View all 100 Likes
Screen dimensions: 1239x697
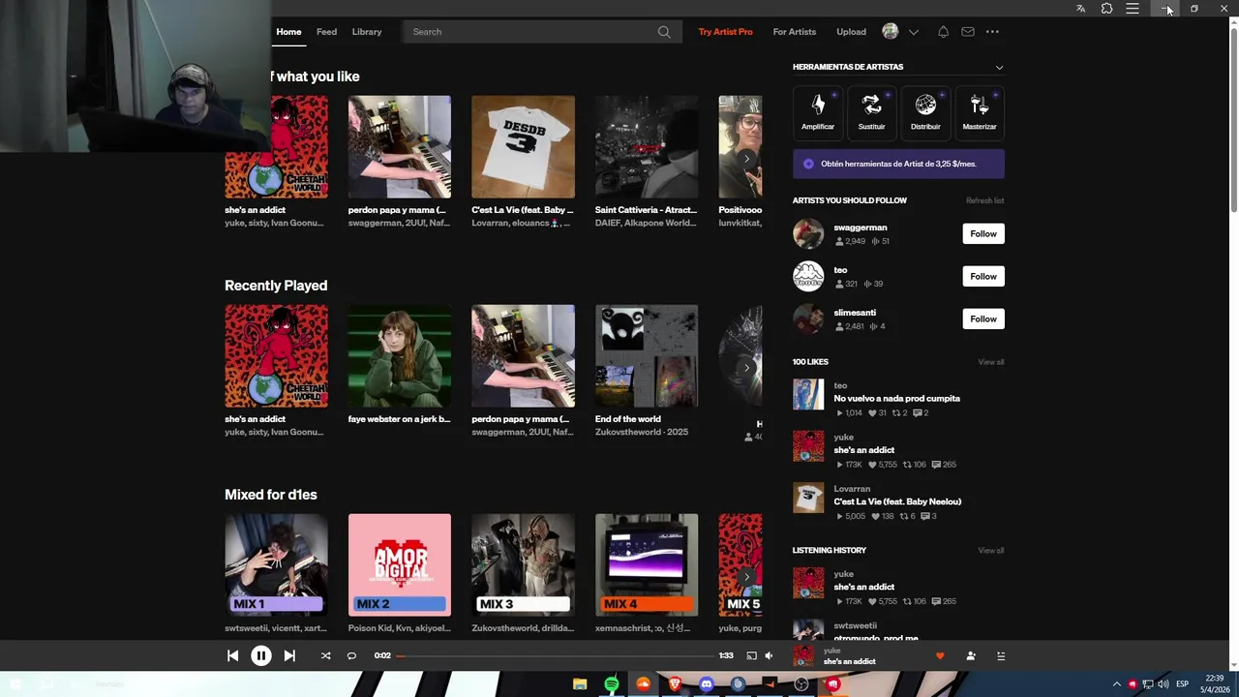pos(990,362)
